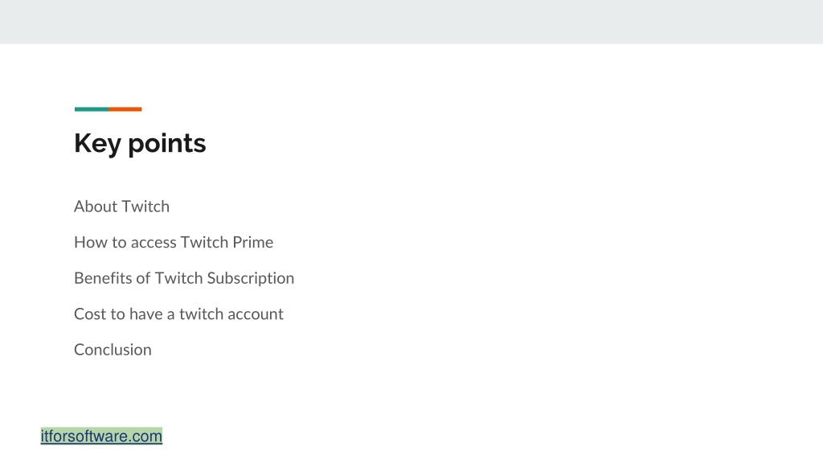Select the "Benefits of Twitch Subscription" line
The height and width of the screenshot is (463, 823).
pos(184,278)
